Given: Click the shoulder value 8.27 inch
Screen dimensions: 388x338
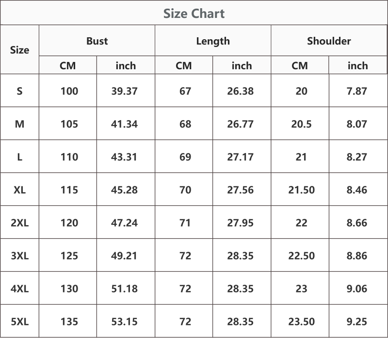Looking at the screenshot, I should (x=356, y=157).
